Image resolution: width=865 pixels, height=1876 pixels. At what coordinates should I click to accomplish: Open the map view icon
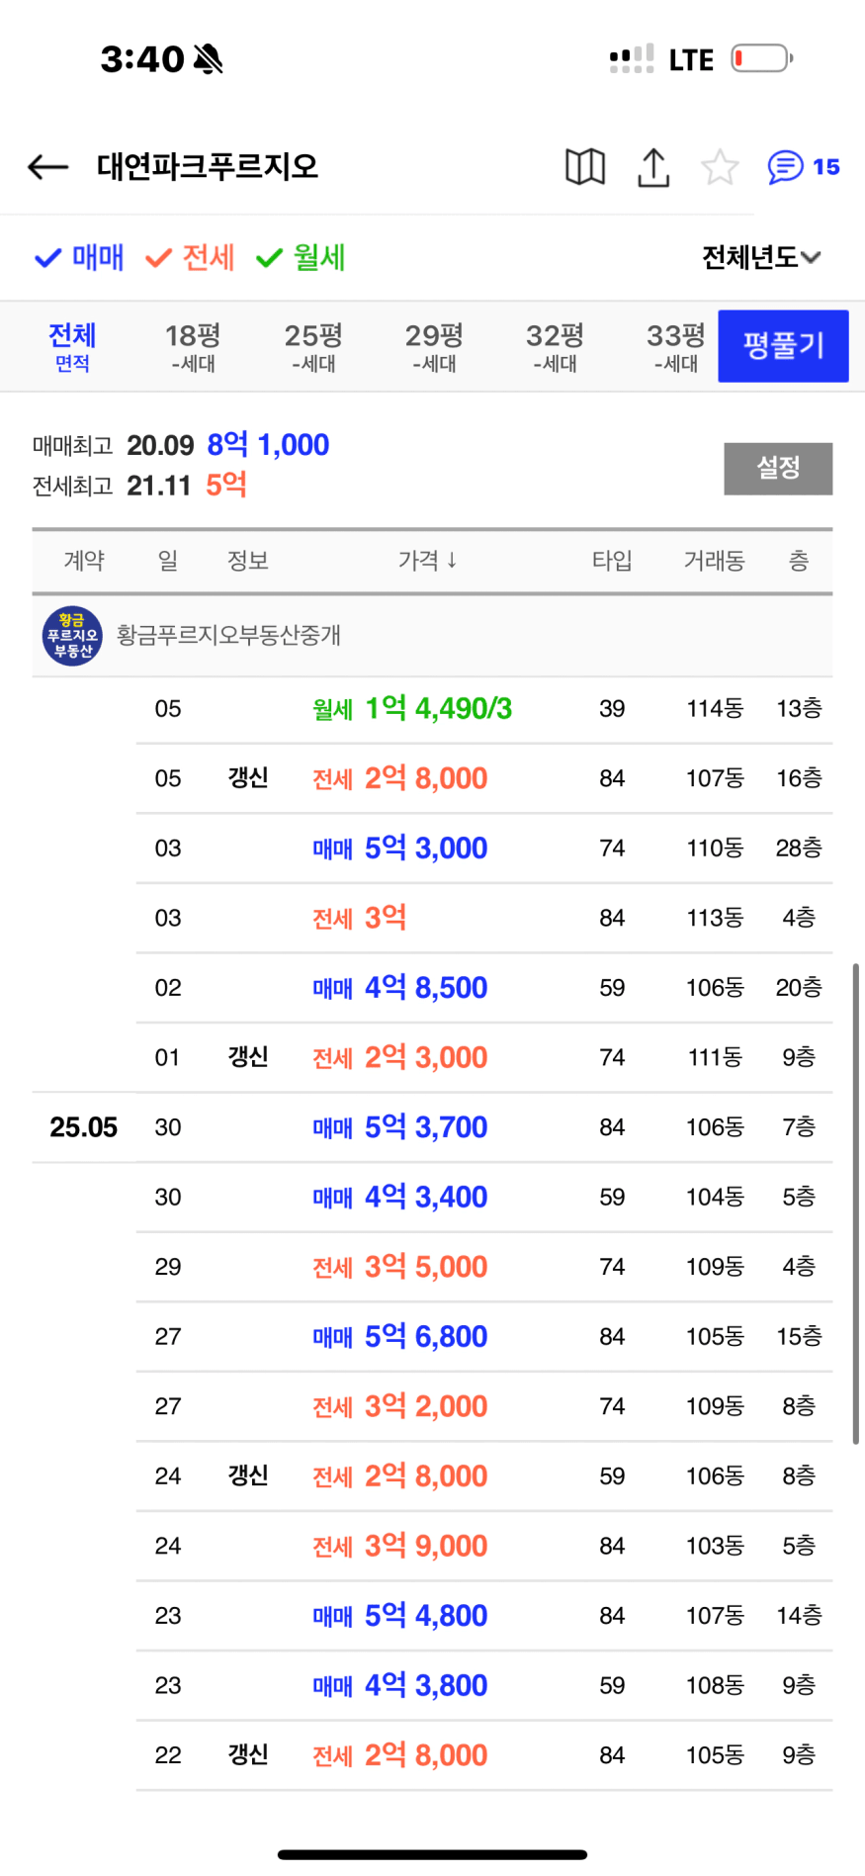click(584, 167)
